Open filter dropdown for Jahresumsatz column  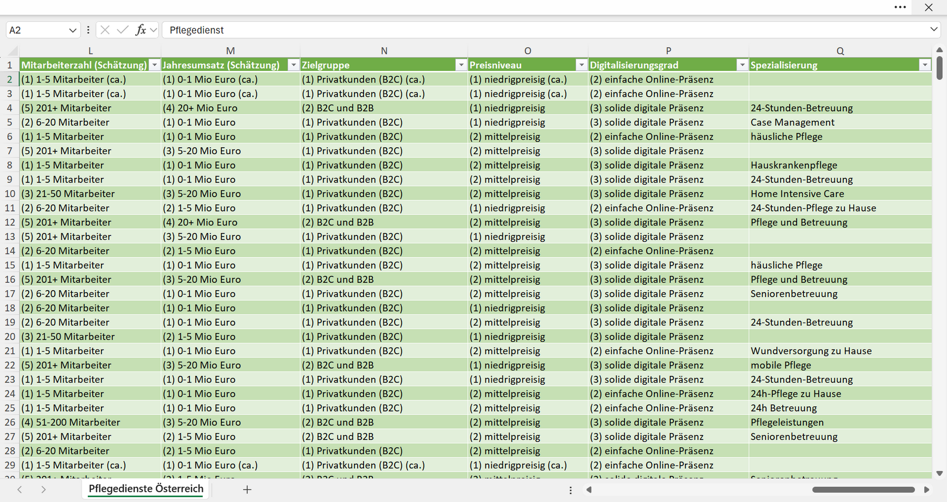point(294,65)
